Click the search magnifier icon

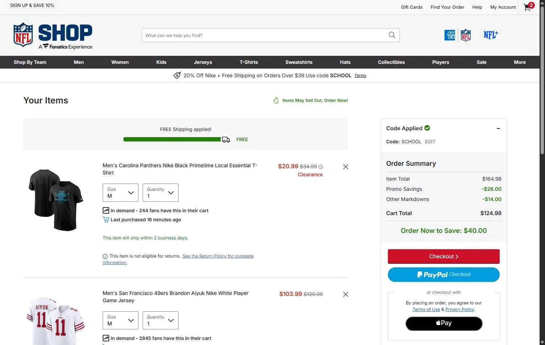[x=392, y=35]
